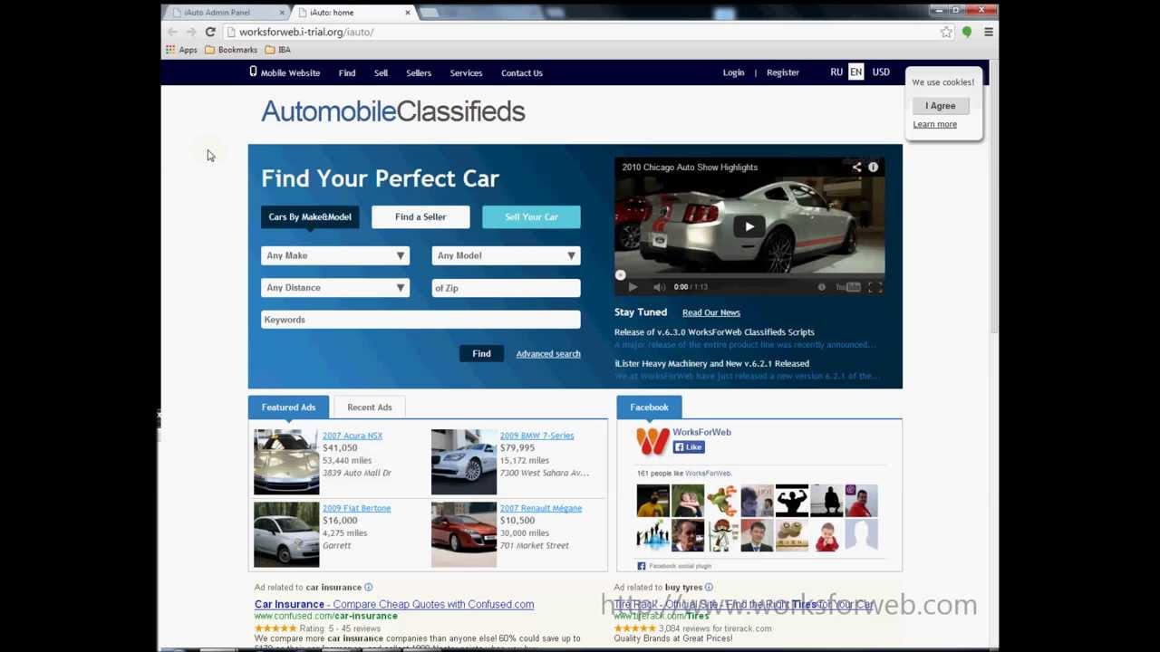View the red Renault Mégane thumbnail
Viewport: 1160px width, 652px height.
pyautogui.click(x=464, y=534)
